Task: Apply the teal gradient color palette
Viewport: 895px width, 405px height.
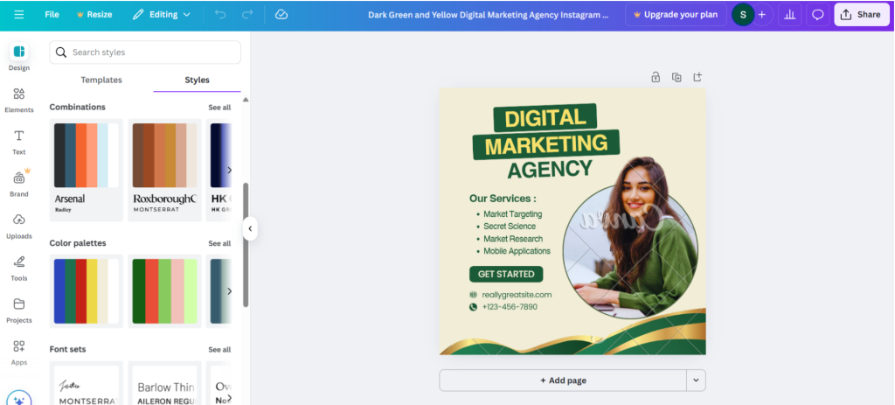Action: click(219, 291)
